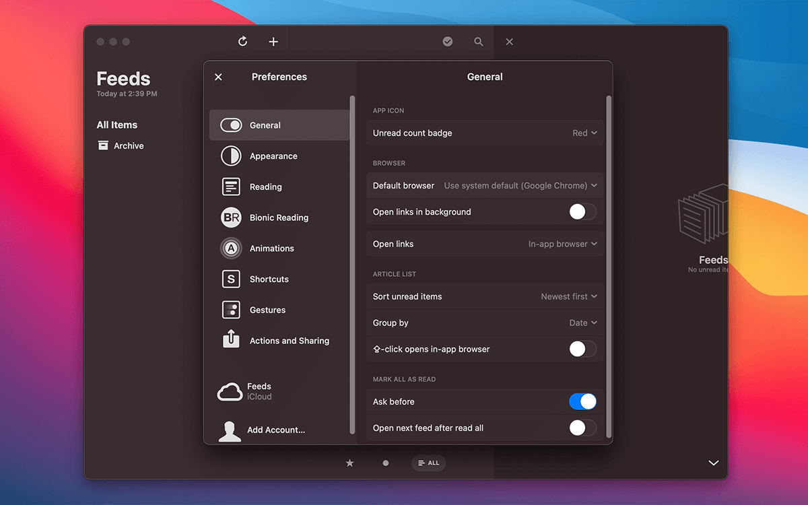The image size is (808, 505).
Task: Click the chevron-down icon at window bottom right
Action: pyautogui.click(x=714, y=463)
